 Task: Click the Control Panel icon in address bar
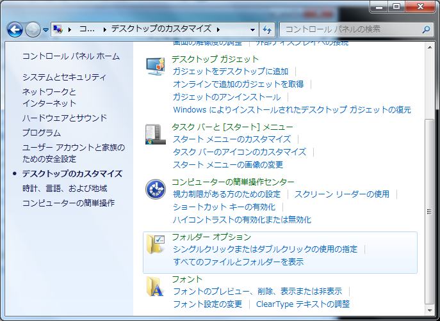click(58, 29)
